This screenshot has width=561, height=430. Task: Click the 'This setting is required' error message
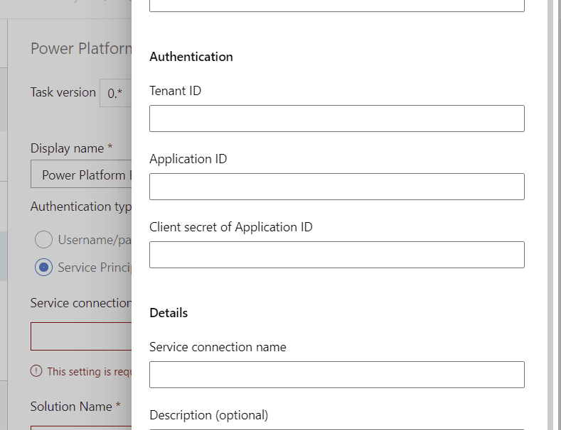click(x=90, y=371)
